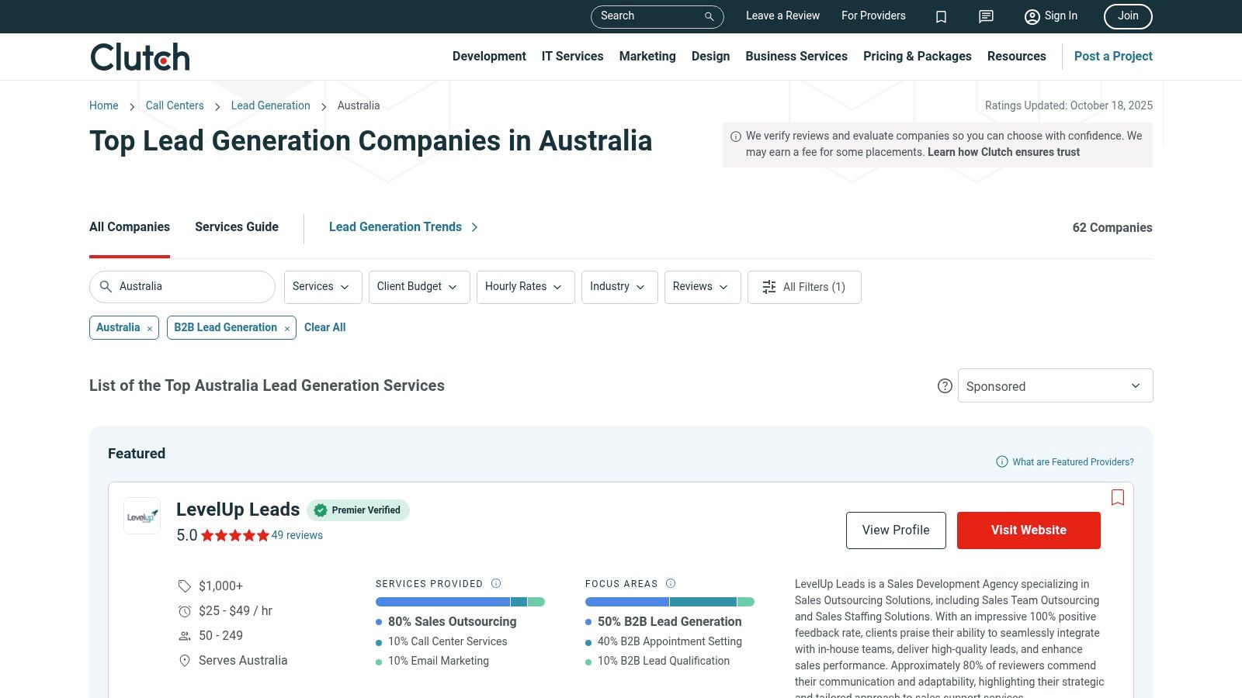Click the bookmark icon in top bar
Image resolution: width=1242 pixels, height=698 pixels.
(941, 16)
